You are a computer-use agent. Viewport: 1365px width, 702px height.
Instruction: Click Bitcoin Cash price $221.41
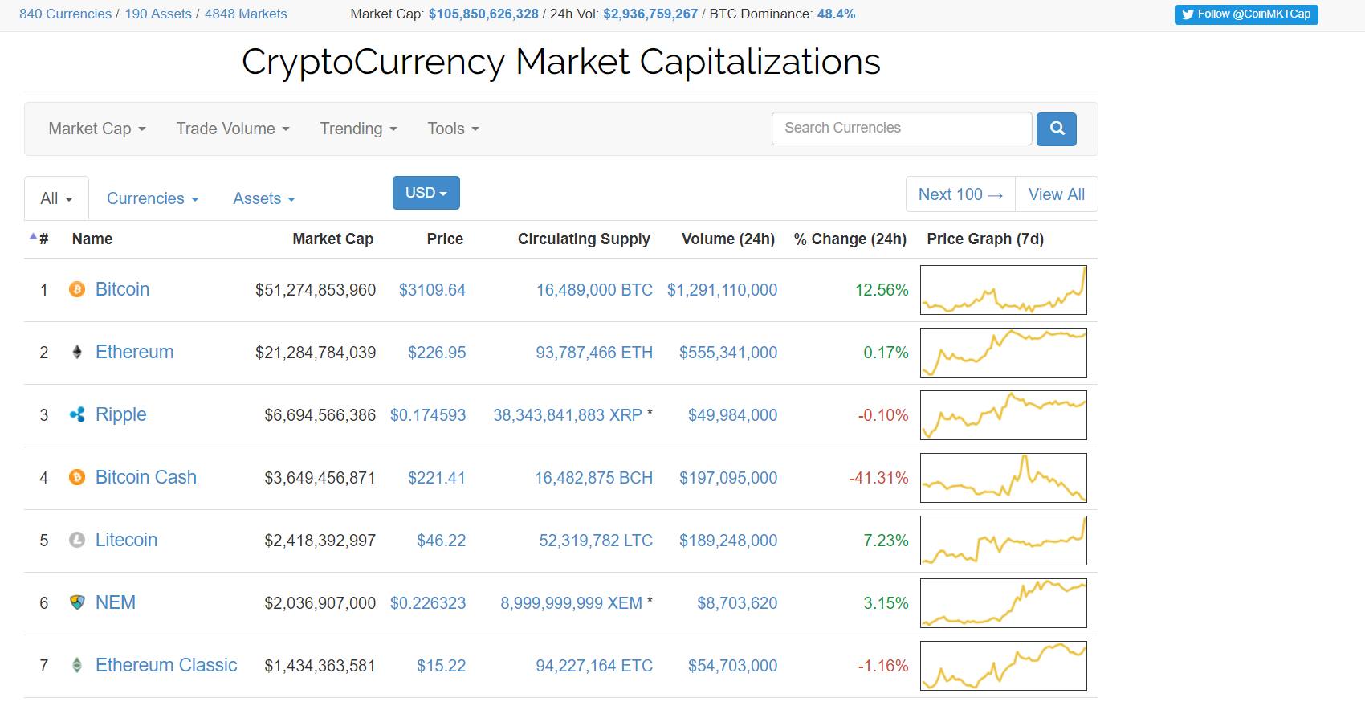(437, 478)
